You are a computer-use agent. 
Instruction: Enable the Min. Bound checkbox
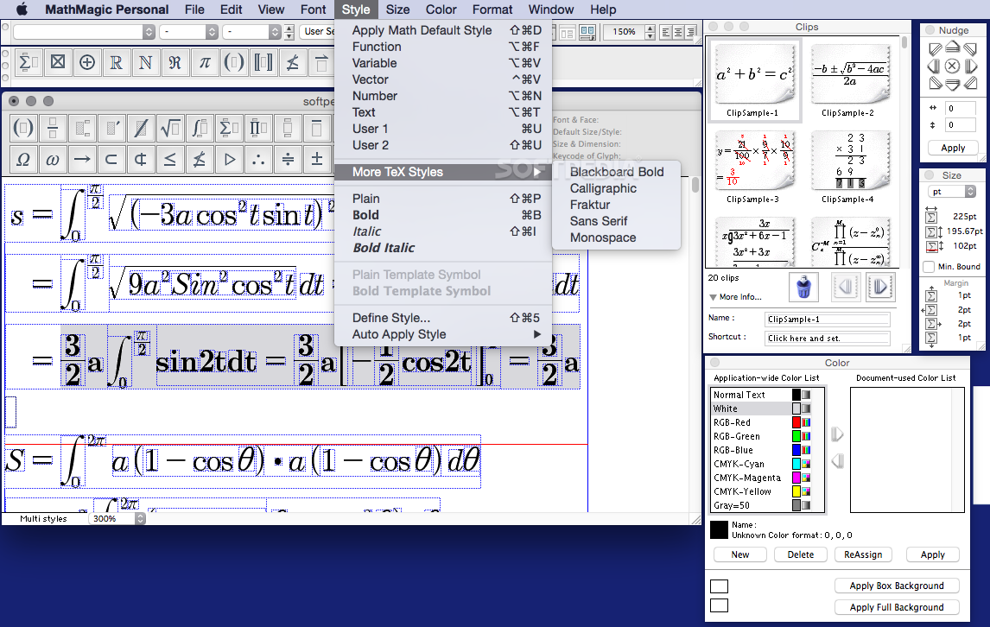[929, 267]
